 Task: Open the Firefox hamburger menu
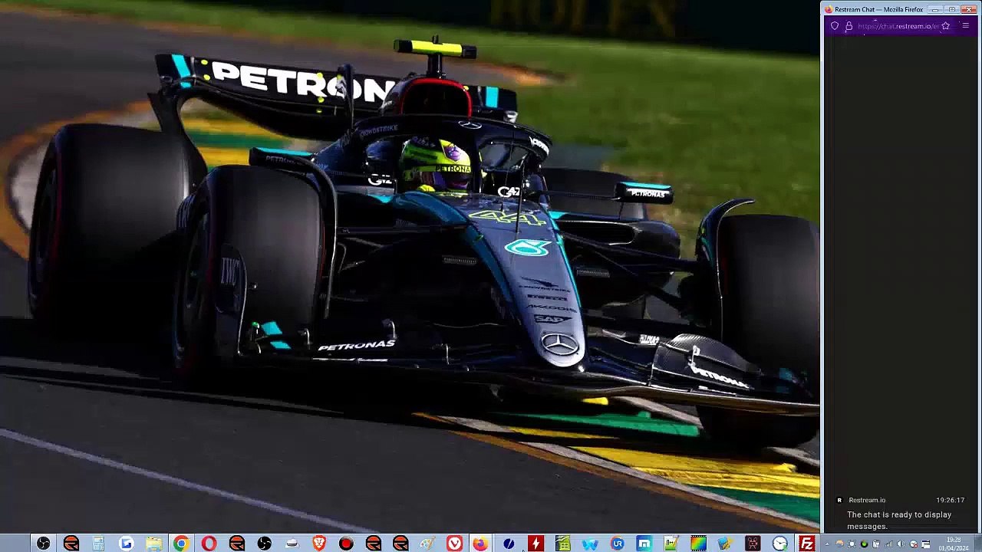coord(965,26)
